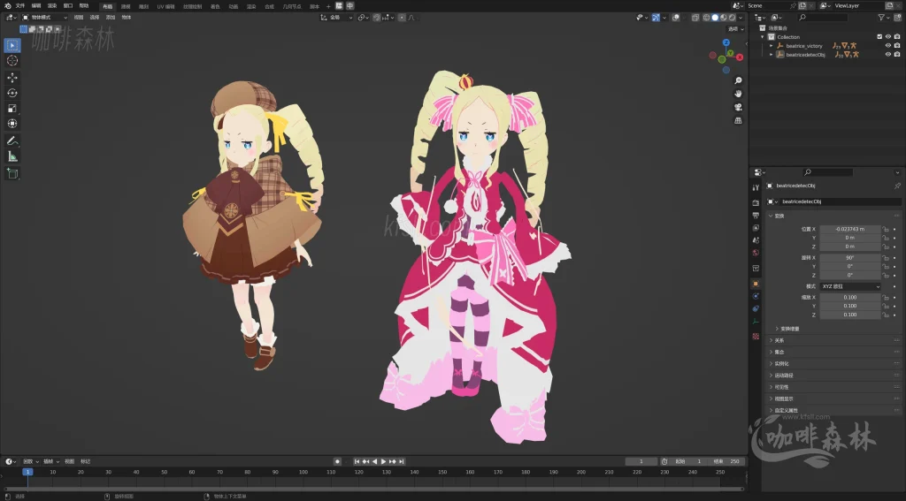
Task: Switch to the Modeling workspace tab
Action: point(126,6)
